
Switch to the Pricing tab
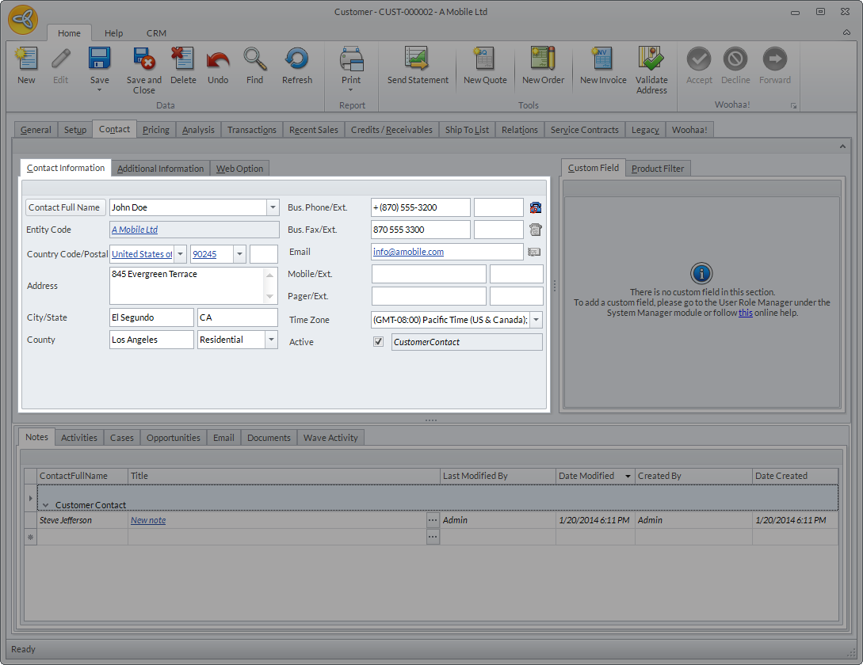(x=155, y=130)
